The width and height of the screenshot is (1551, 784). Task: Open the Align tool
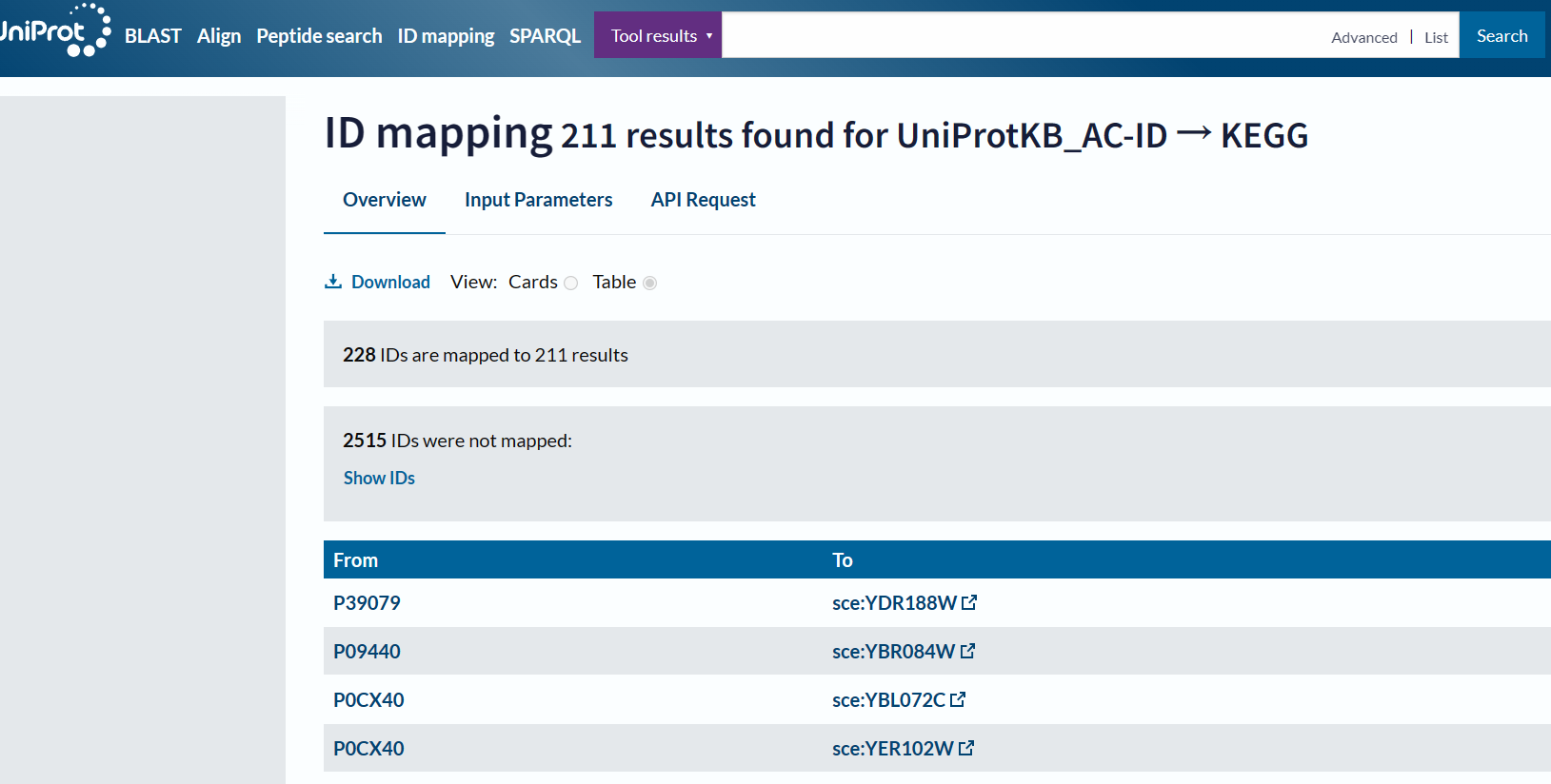219,36
